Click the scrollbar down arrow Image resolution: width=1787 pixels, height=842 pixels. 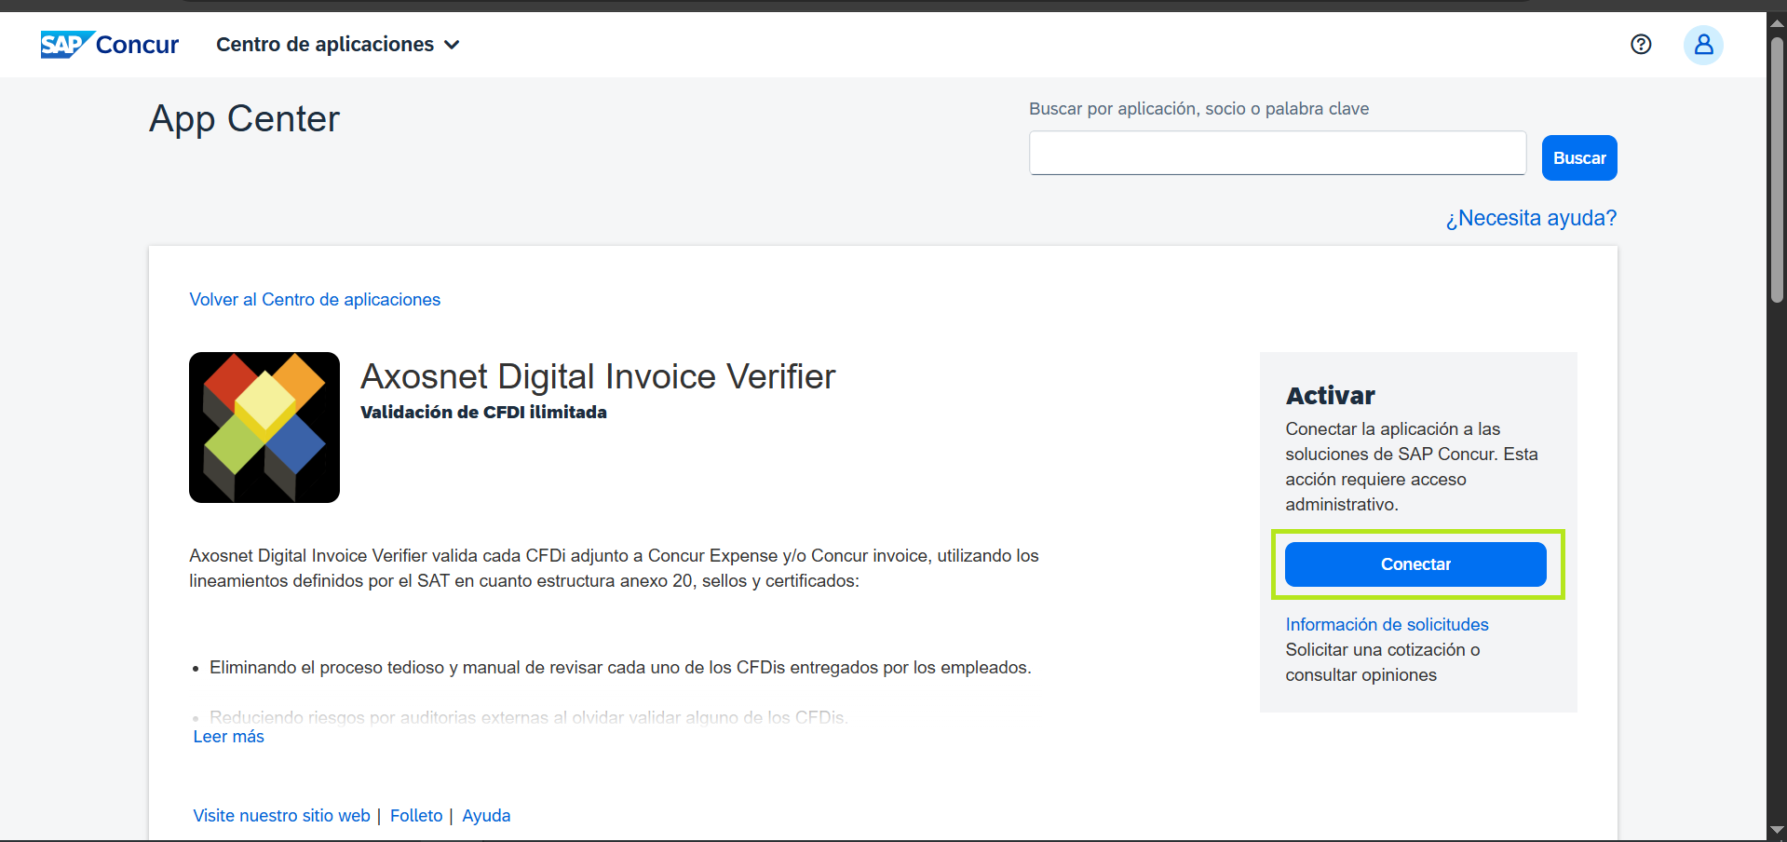(1777, 830)
